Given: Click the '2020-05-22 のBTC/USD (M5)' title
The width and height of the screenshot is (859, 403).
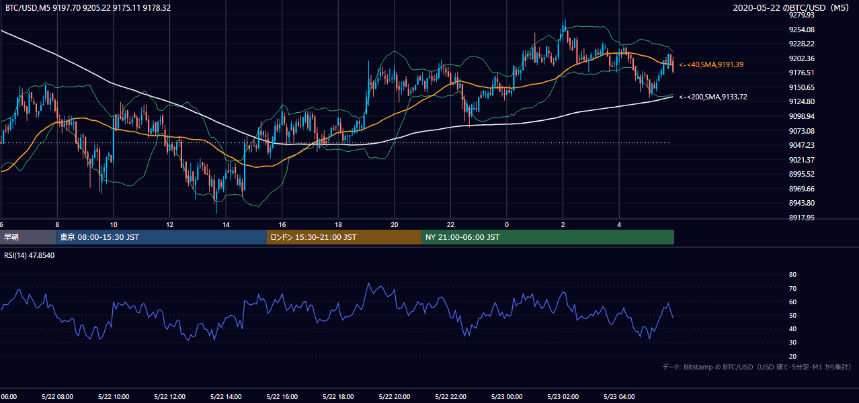Looking at the screenshot, I should (792, 8).
